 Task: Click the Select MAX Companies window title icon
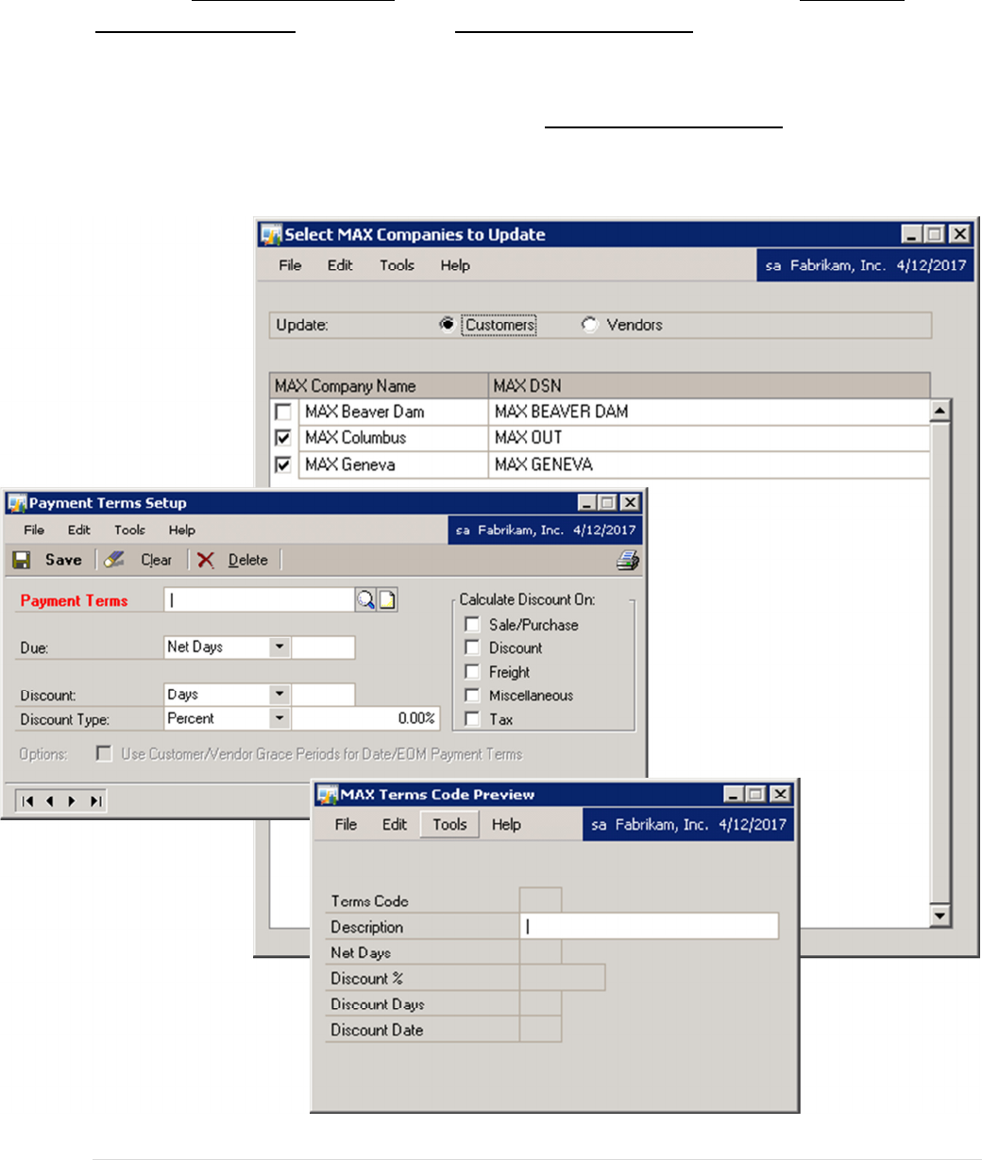tap(272, 234)
